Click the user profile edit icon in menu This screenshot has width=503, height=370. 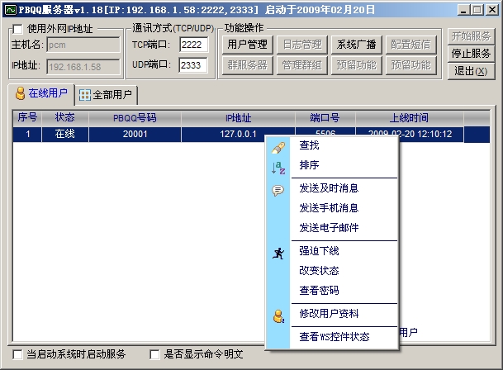point(278,316)
